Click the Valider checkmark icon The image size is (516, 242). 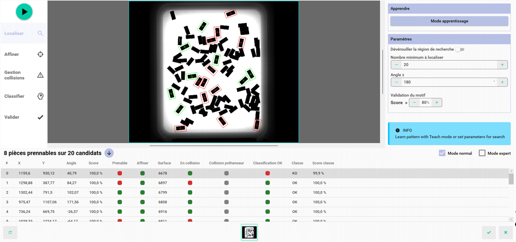point(40,117)
